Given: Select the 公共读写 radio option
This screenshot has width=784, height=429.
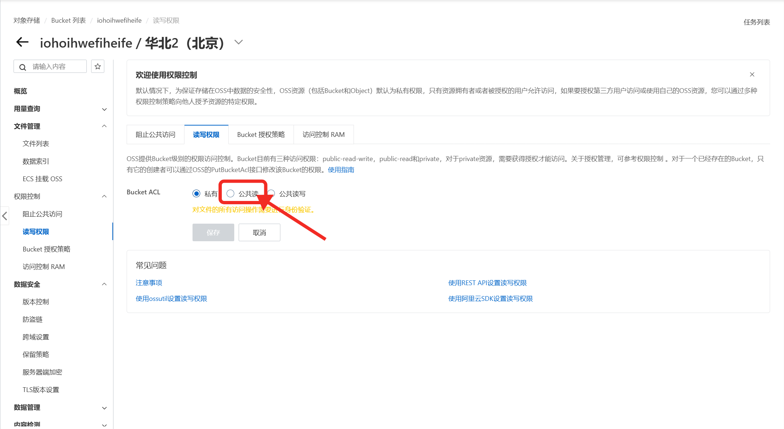Looking at the screenshot, I should (x=272, y=193).
